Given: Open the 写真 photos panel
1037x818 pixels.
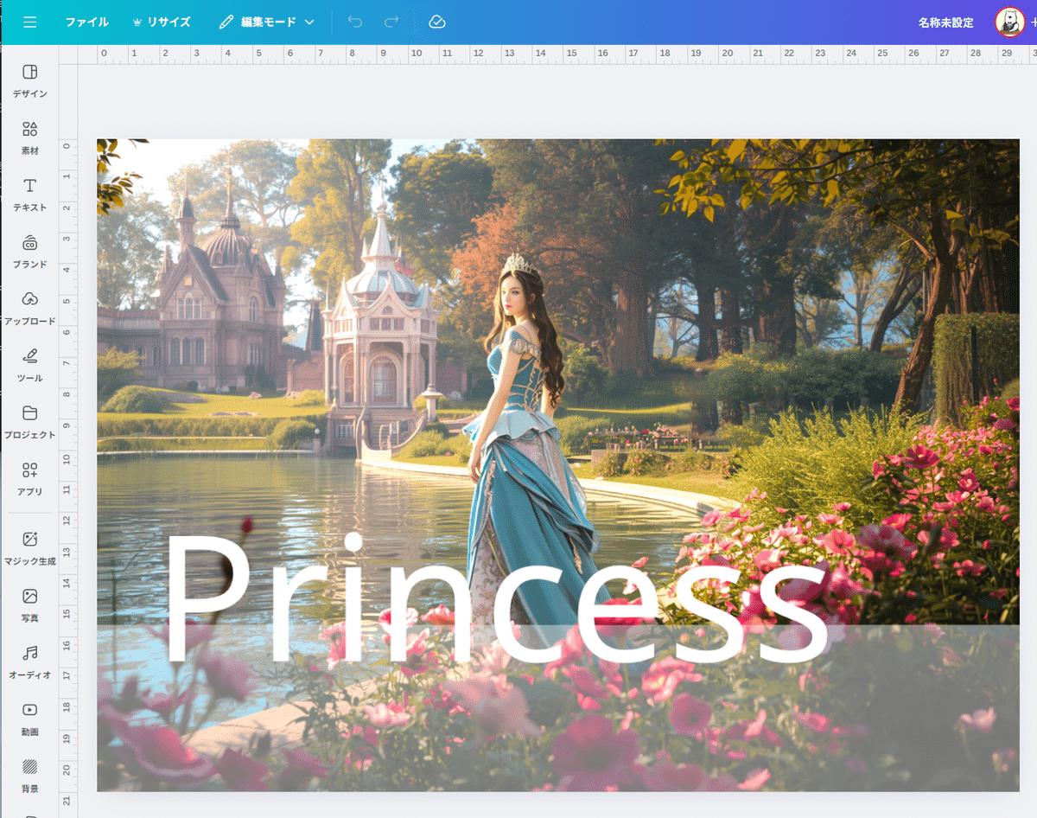Looking at the screenshot, I should (x=30, y=605).
